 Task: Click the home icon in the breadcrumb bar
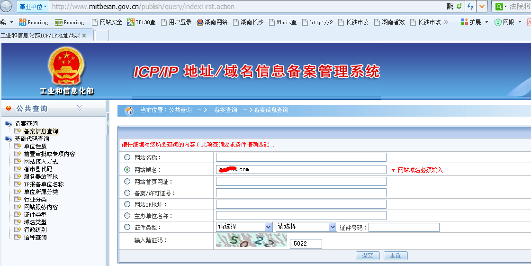129,110
